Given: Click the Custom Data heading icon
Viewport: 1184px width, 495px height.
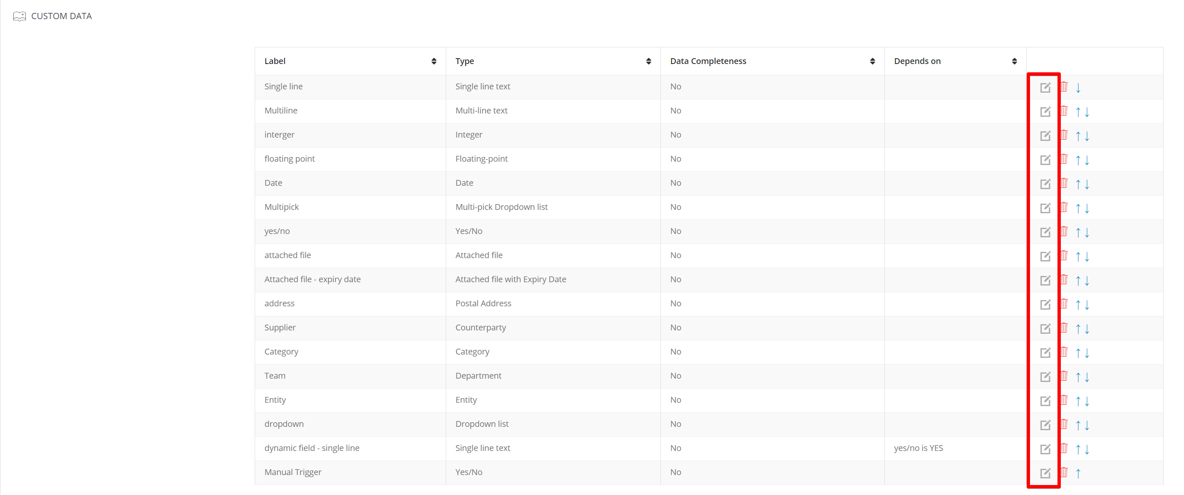Looking at the screenshot, I should (19, 17).
